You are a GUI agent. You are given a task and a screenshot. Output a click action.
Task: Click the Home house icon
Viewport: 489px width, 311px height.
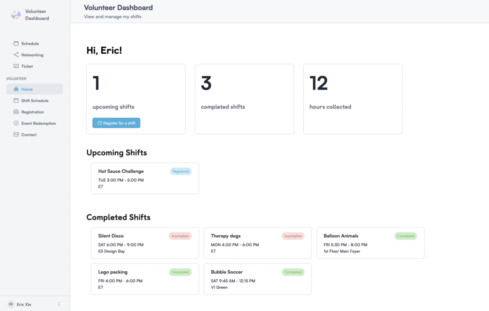16,89
